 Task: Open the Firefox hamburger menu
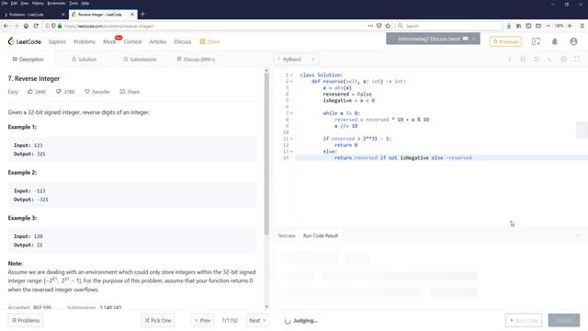tap(582, 26)
